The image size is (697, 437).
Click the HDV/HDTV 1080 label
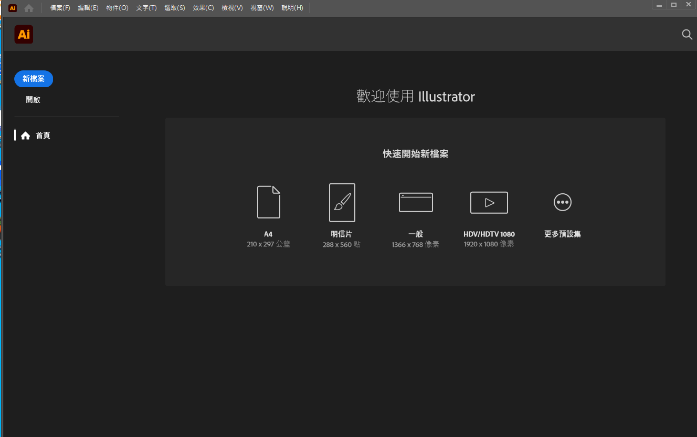tap(489, 234)
